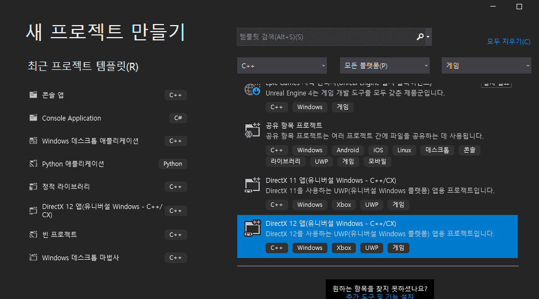
Task: Open the 모든 플랫폼 platform dropdown
Action: click(x=385, y=65)
